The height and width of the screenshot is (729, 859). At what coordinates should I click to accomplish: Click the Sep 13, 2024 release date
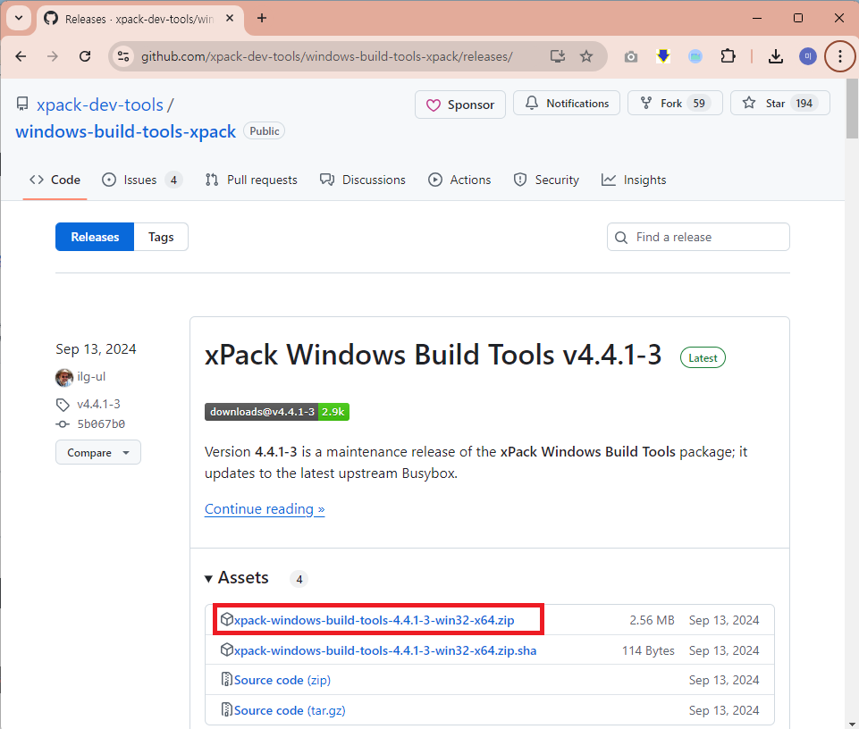pyautogui.click(x=96, y=349)
